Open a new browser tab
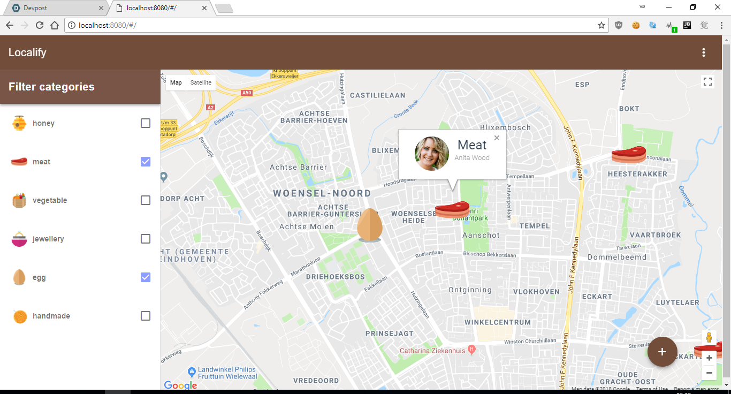Screen dimensions: 731x394 (224, 8)
